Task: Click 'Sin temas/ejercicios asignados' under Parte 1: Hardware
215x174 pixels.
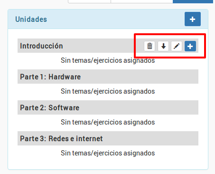Action: click(108, 91)
